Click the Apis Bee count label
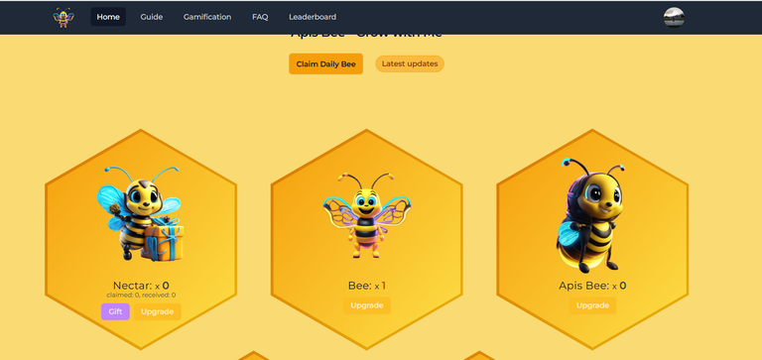The image size is (762, 360). (592, 286)
